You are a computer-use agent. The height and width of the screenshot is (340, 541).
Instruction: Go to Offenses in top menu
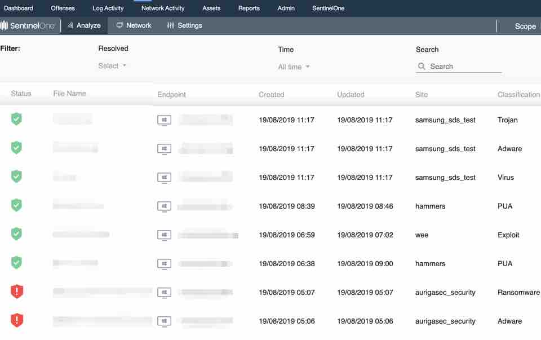point(63,8)
